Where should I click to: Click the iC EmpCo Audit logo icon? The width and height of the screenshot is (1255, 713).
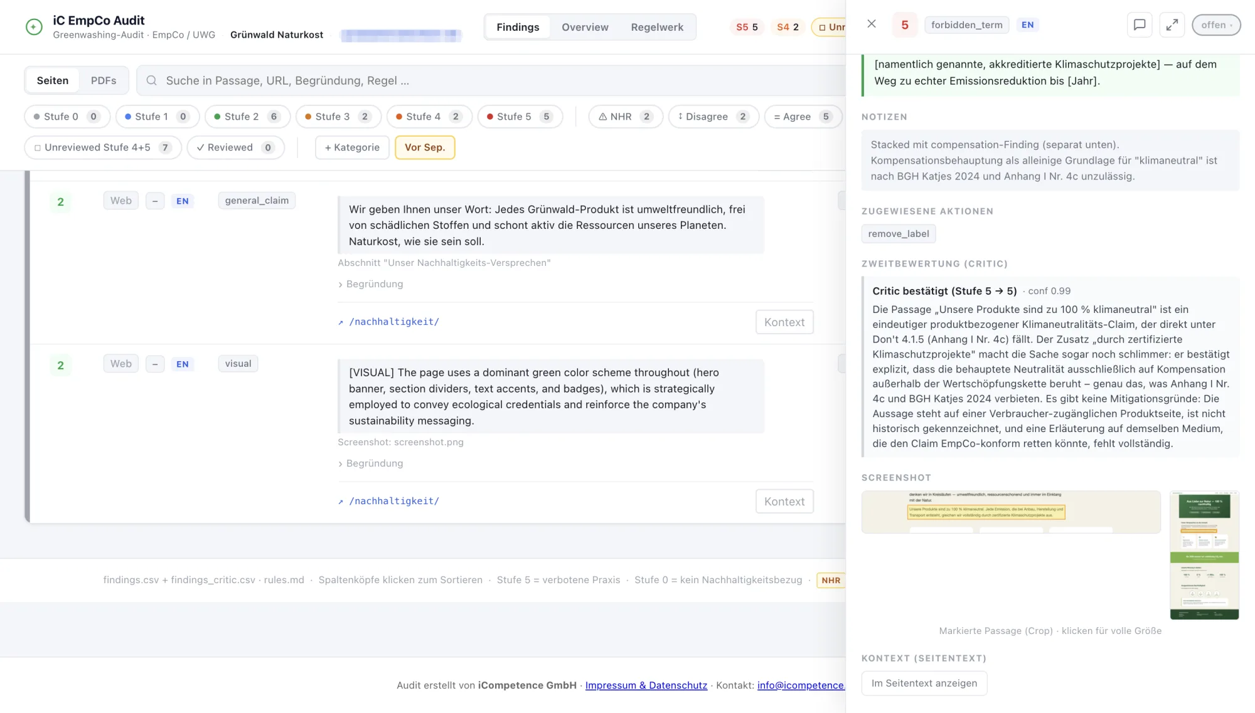[34, 27]
